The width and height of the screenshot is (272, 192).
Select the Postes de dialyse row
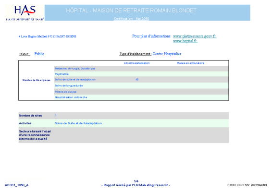pos(141,92)
